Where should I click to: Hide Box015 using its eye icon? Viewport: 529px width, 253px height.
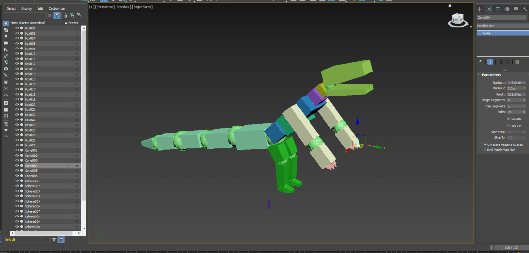17,79
